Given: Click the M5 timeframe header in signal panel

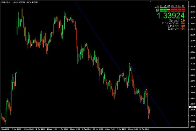Looking at the screenshot, I should click(x=165, y=6).
